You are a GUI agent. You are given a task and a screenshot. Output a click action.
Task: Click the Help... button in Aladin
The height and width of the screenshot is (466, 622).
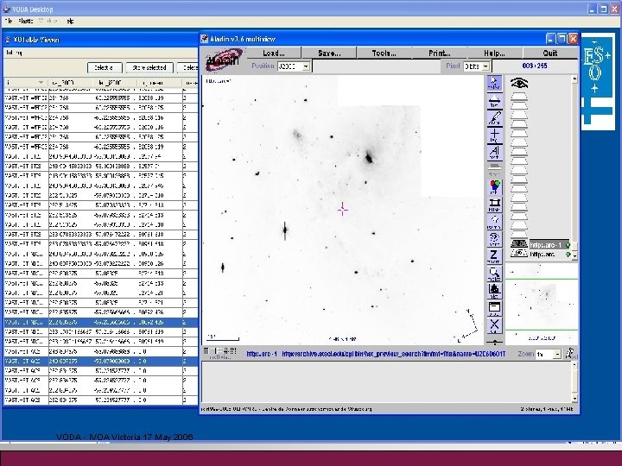pyautogui.click(x=495, y=54)
